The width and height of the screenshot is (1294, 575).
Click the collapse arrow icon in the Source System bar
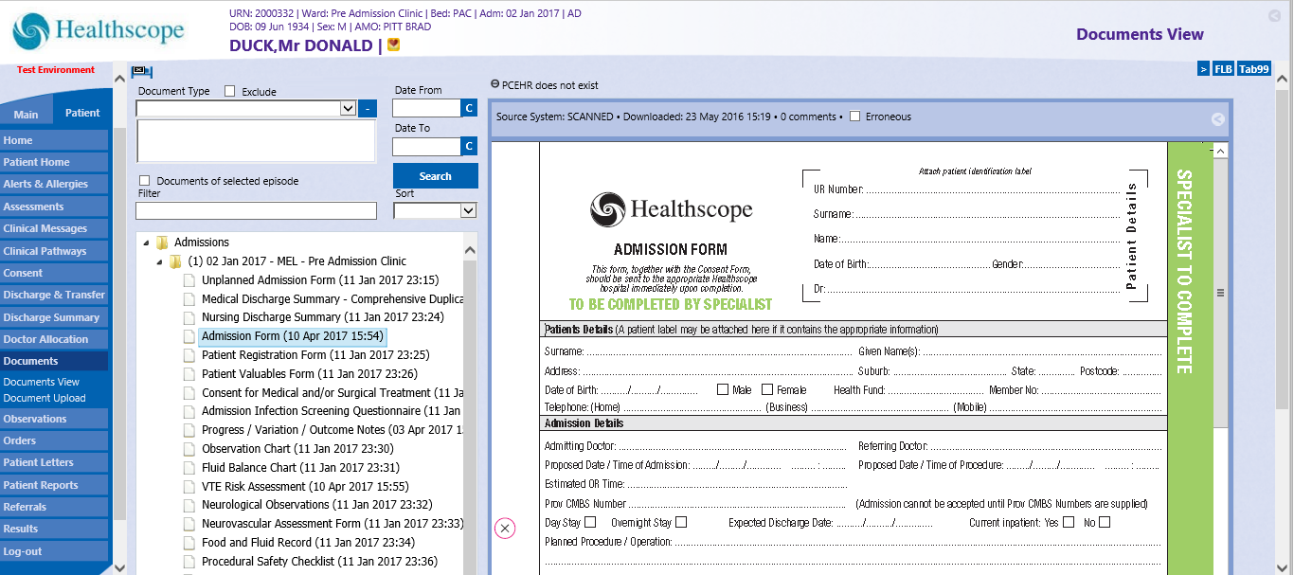(x=1218, y=119)
